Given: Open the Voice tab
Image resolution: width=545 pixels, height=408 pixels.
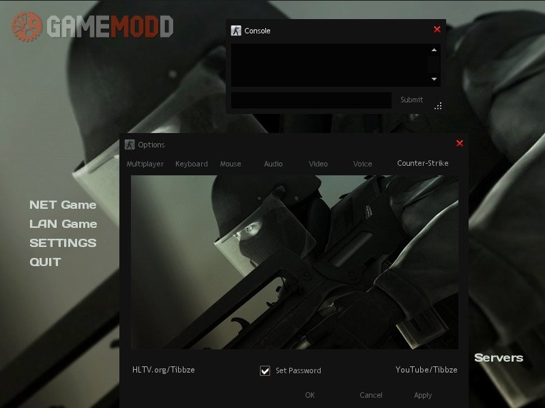Looking at the screenshot, I should (362, 164).
